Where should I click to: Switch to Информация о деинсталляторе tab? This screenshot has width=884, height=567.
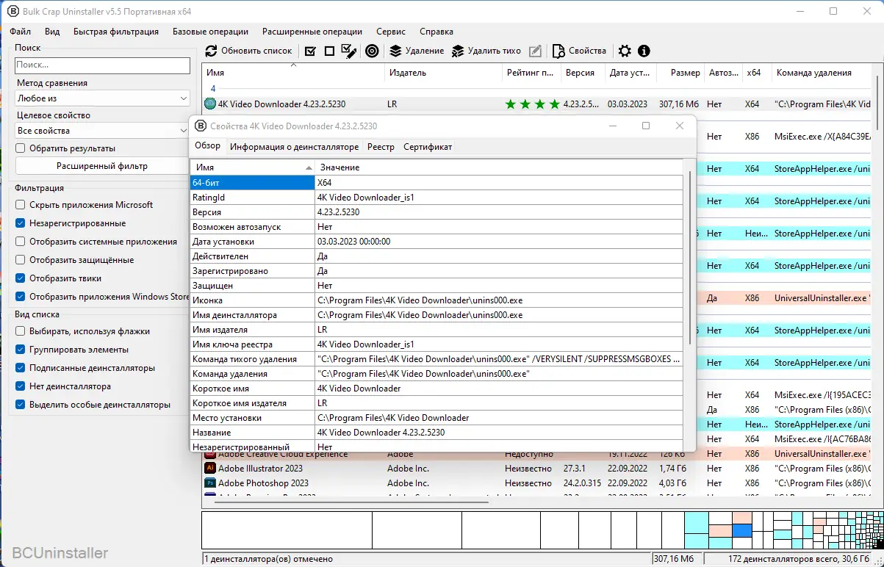click(295, 147)
